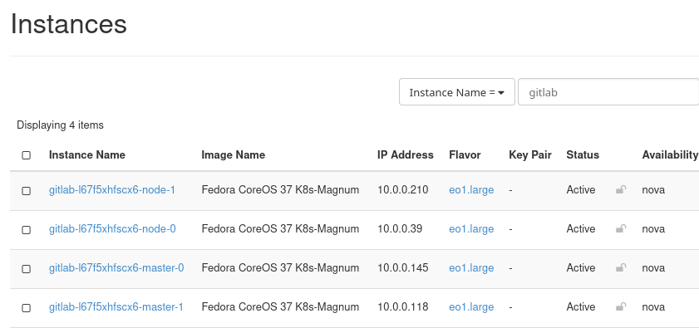Click the Instance Name column header
The image size is (699, 328).
pyautogui.click(x=87, y=154)
